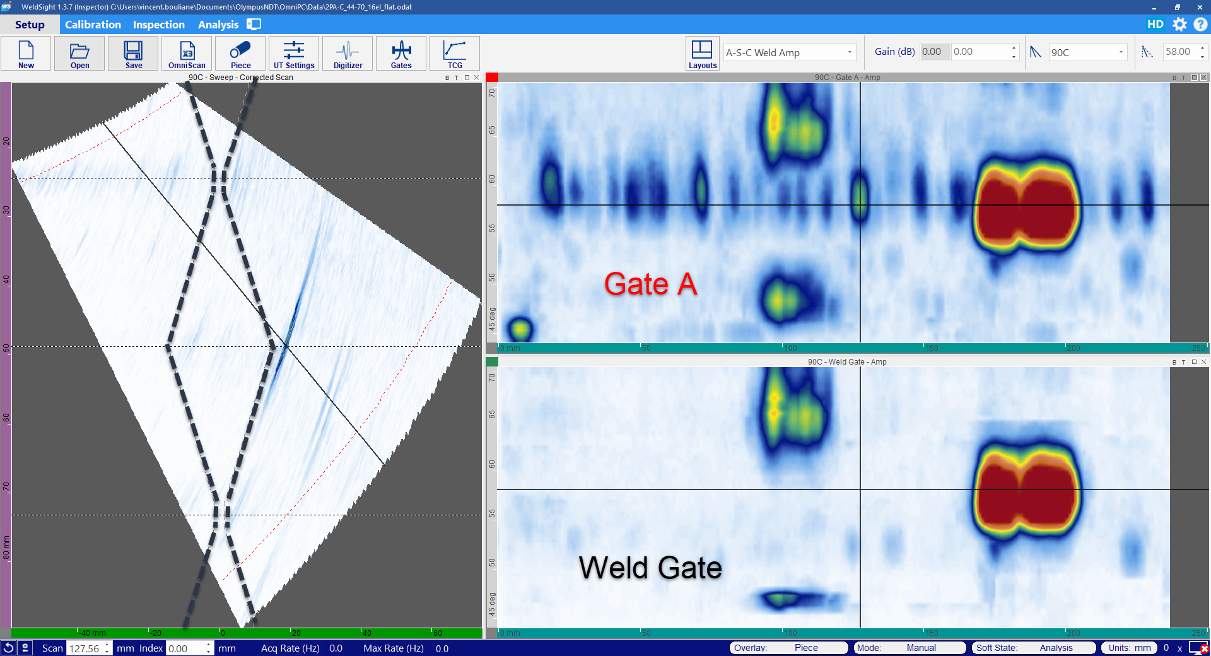Toggle HD display mode
This screenshot has width=1211, height=656.
pyautogui.click(x=1155, y=25)
